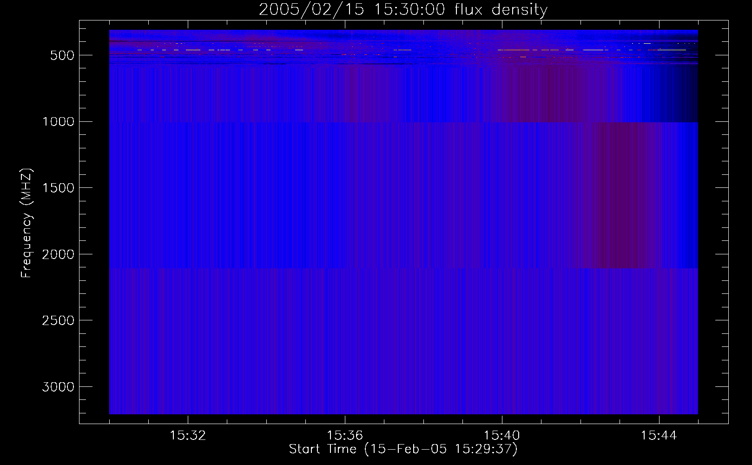Click the 2500 frequency tick label
752x465 pixels.
58,321
